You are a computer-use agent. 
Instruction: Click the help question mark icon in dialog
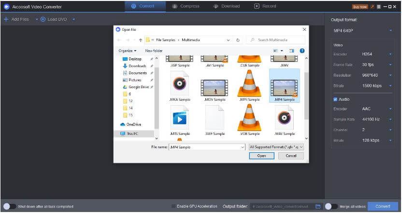(x=302, y=51)
